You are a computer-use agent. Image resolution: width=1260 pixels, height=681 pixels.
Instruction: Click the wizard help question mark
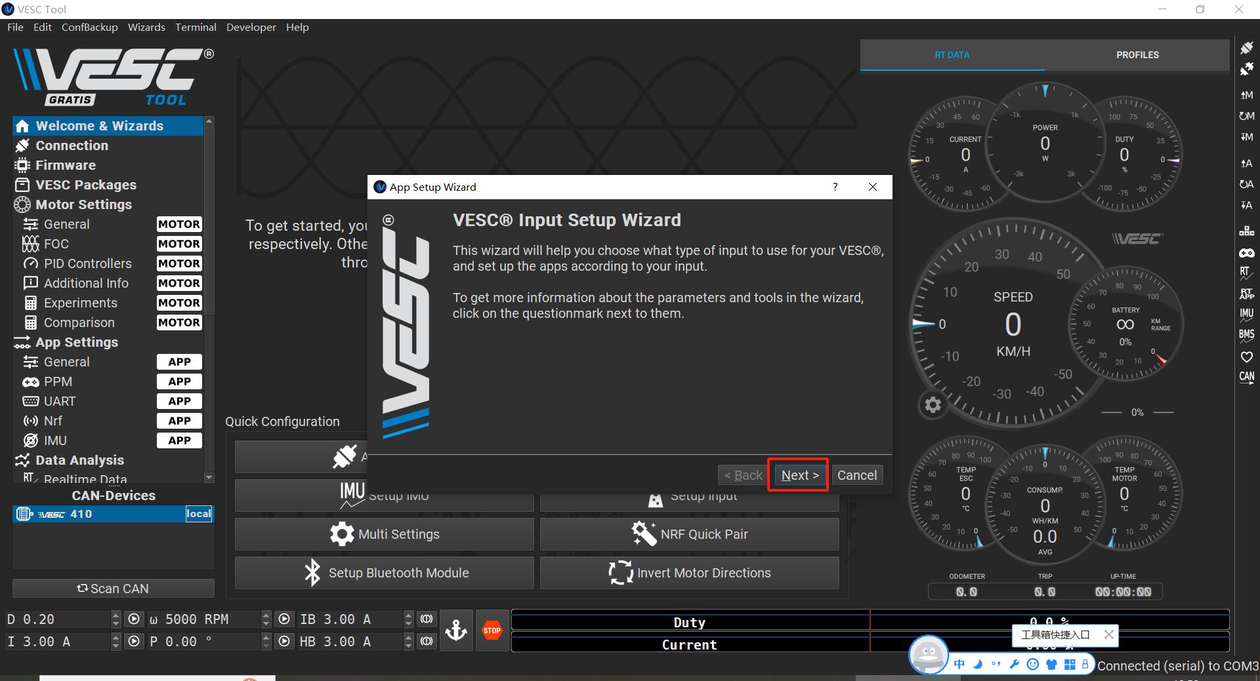(x=835, y=187)
